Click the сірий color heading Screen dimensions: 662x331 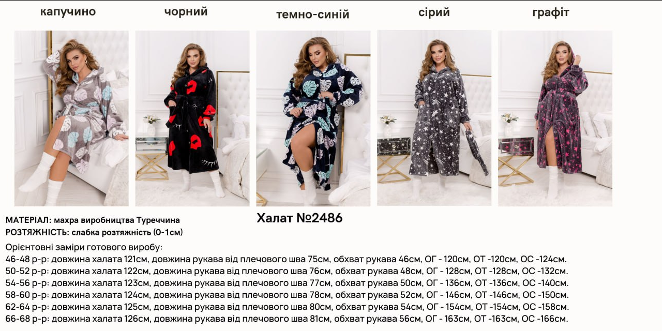[x=434, y=12]
